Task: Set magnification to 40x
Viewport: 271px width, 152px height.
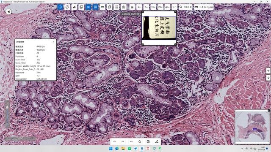Action: tap(167, 7)
